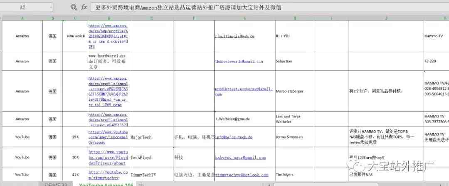Click the fx insert function icon
449x186 pixels.
[x=84, y=7]
